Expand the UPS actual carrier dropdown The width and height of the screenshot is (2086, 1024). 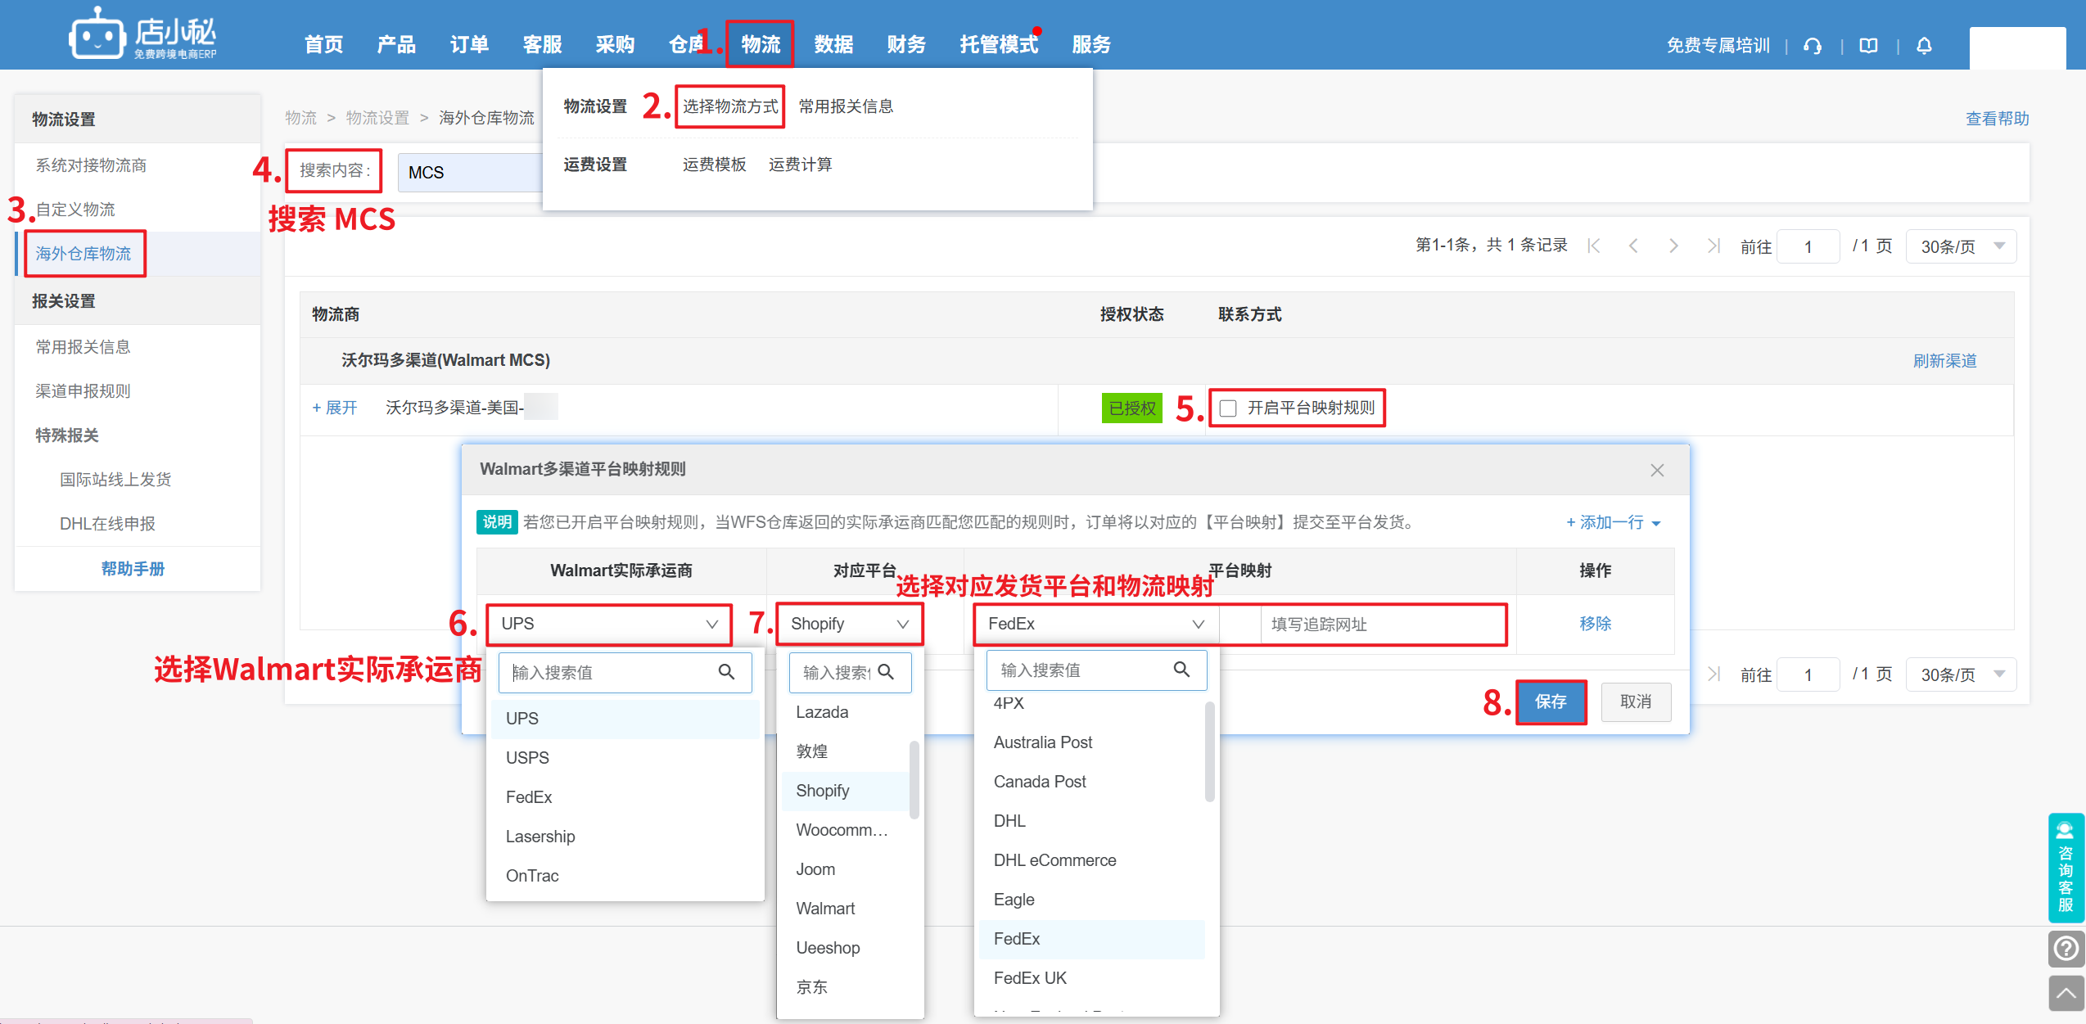click(609, 624)
